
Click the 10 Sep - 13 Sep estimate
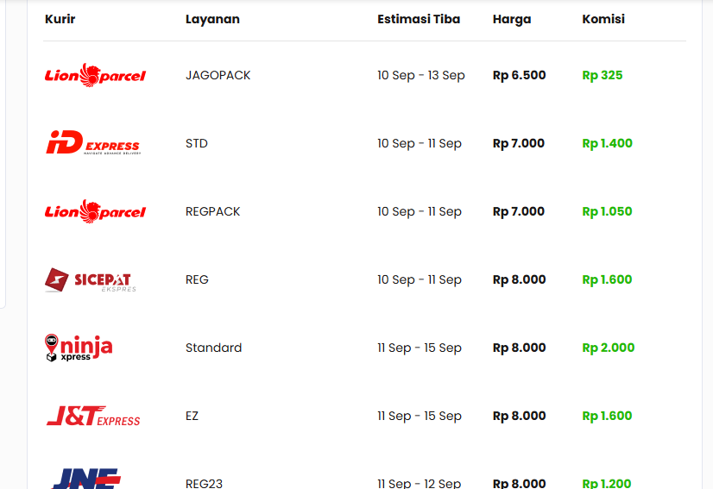[421, 75]
